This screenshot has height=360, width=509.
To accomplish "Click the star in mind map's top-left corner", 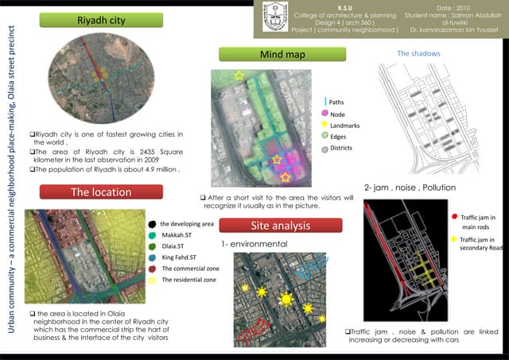I will pyautogui.click(x=239, y=75).
